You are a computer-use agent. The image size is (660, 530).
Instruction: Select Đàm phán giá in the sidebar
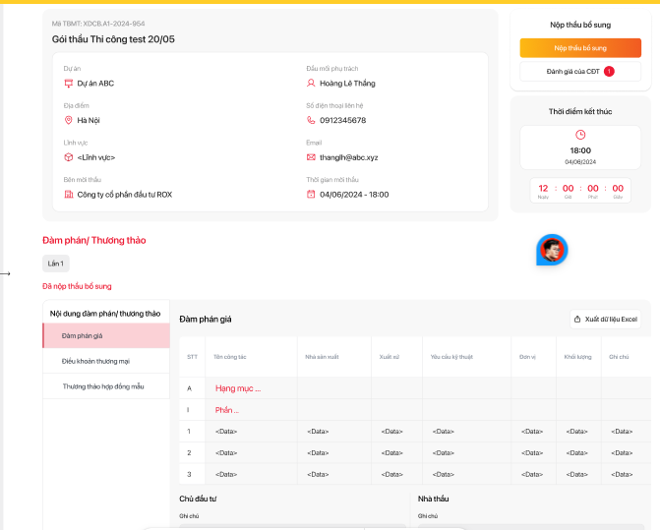click(105, 336)
